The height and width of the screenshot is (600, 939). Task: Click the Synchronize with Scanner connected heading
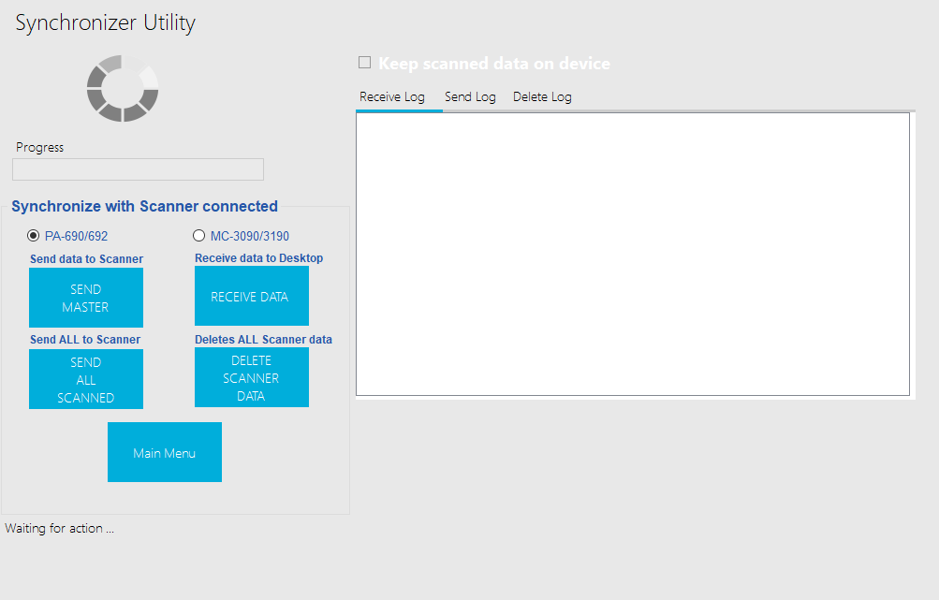click(x=144, y=207)
